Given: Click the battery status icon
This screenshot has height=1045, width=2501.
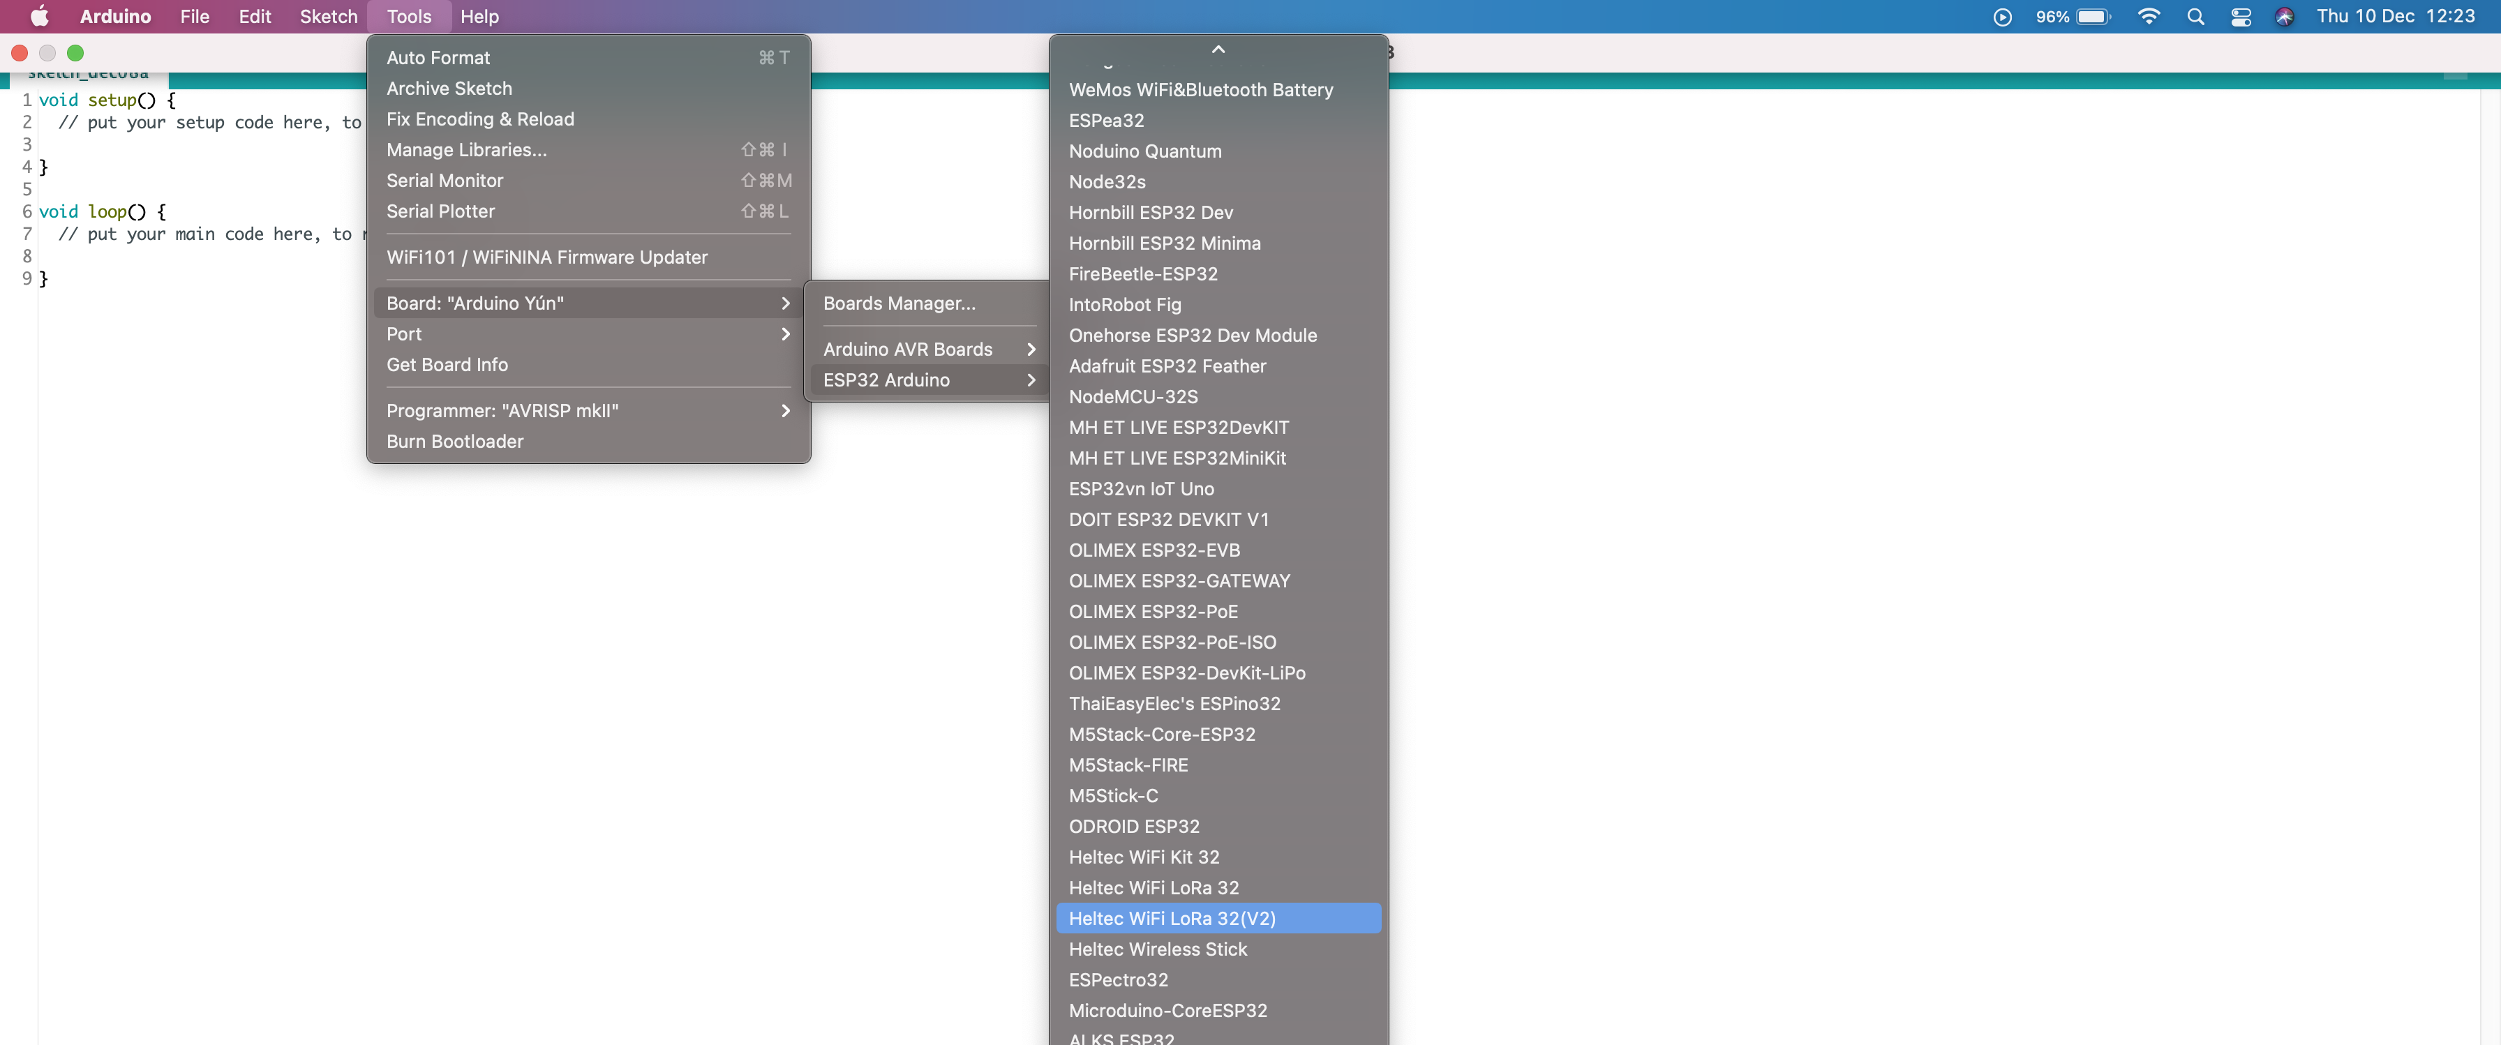Looking at the screenshot, I should pyautogui.click(x=2092, y=17).
